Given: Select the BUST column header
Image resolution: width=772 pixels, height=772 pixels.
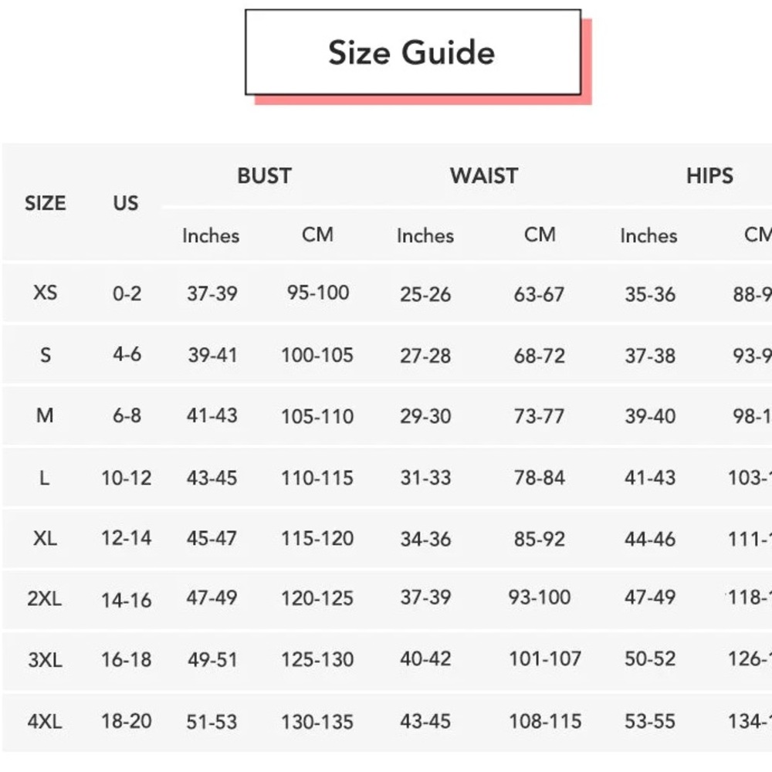Looking at the screenshot, I should tap(264, 176).
